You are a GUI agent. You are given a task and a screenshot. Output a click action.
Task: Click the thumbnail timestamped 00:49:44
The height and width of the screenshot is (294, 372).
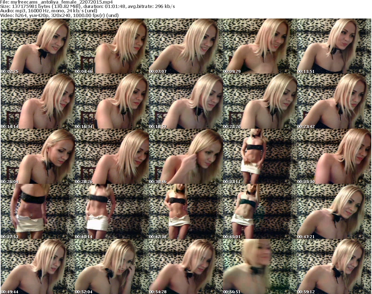(37, 266)
